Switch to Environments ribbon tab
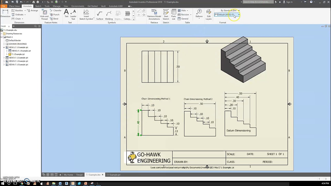The height and width of the screenshot is (186, 331). pos(78,6)
